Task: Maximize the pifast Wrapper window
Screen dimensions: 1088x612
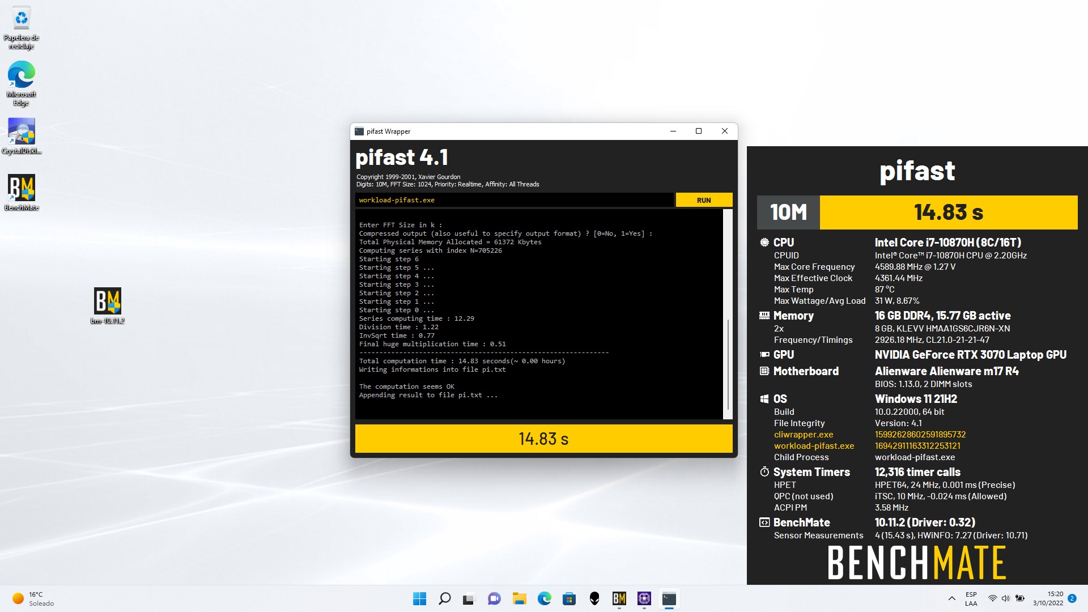Action: pos(699,131)
